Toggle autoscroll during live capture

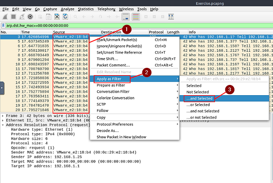pyautogui.click(x=126, y=17)
